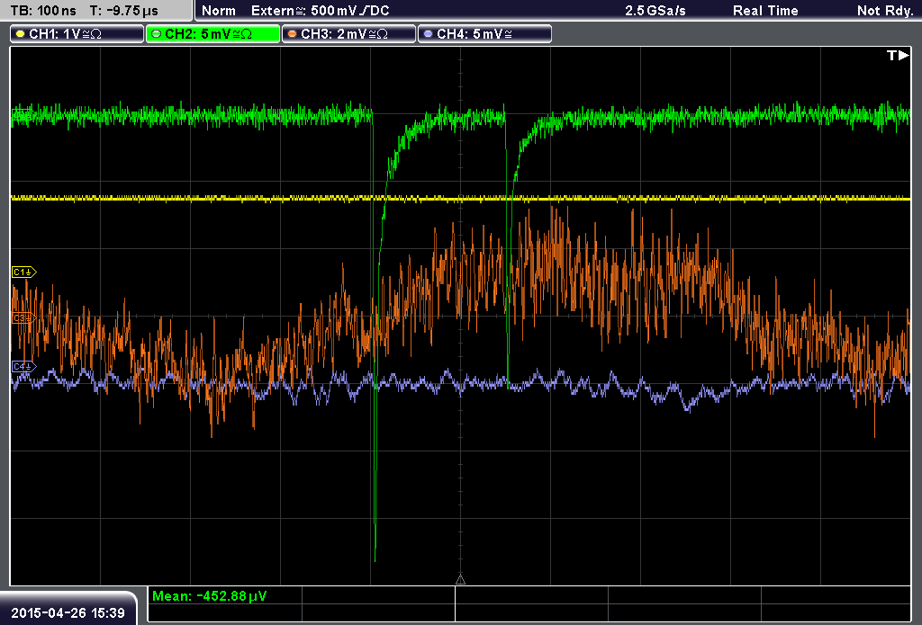This screenshot has width=922, height=625.
Task: Click the C4 ground level marker
Action: [24, 367]
